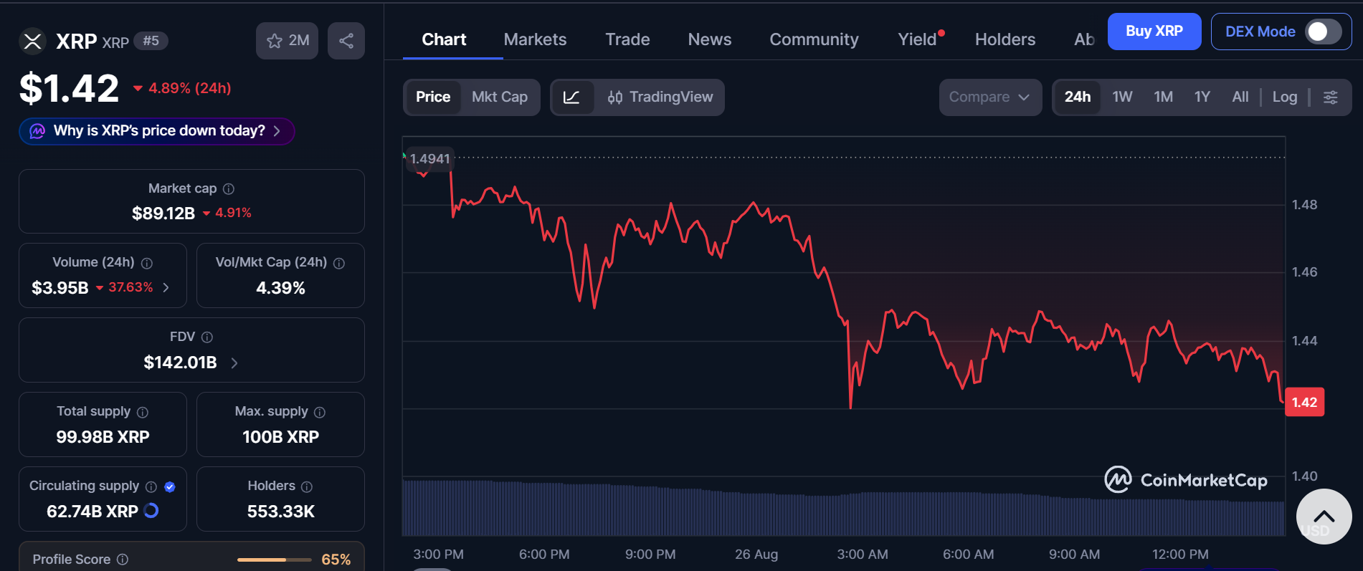Select Price chart type
This screenshot has height=571, width=1363.
[433, 97]
